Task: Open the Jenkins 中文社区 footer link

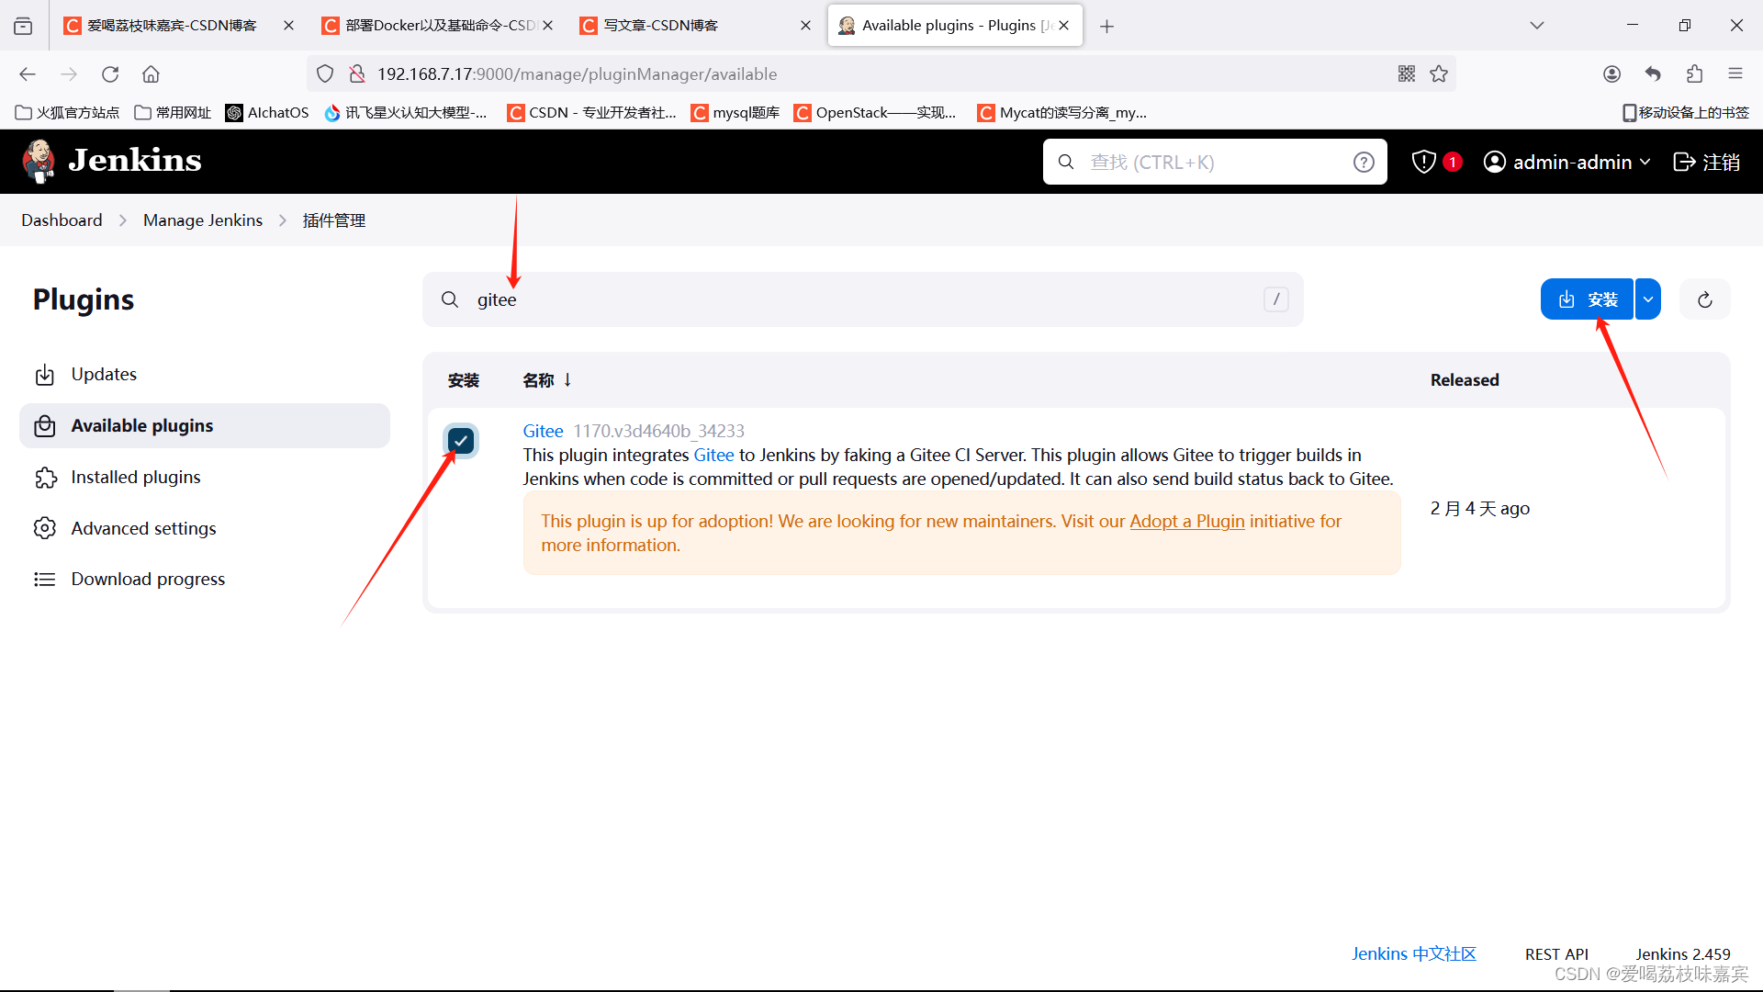Action: coord(1414,953)
